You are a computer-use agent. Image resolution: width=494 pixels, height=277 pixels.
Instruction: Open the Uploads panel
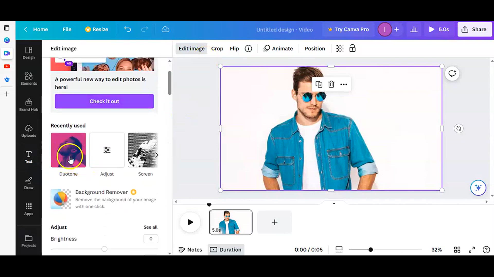tap(29, 131)
